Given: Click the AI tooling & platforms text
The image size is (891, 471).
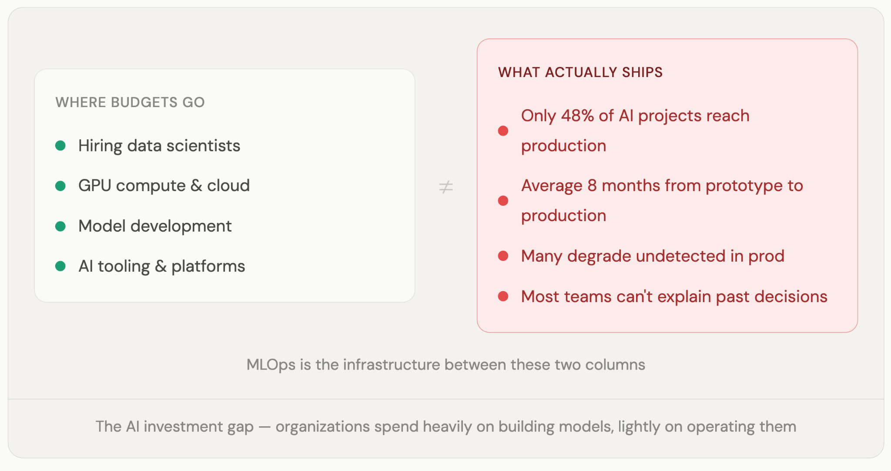Looking at the screenshot, I should click(161, 266).
